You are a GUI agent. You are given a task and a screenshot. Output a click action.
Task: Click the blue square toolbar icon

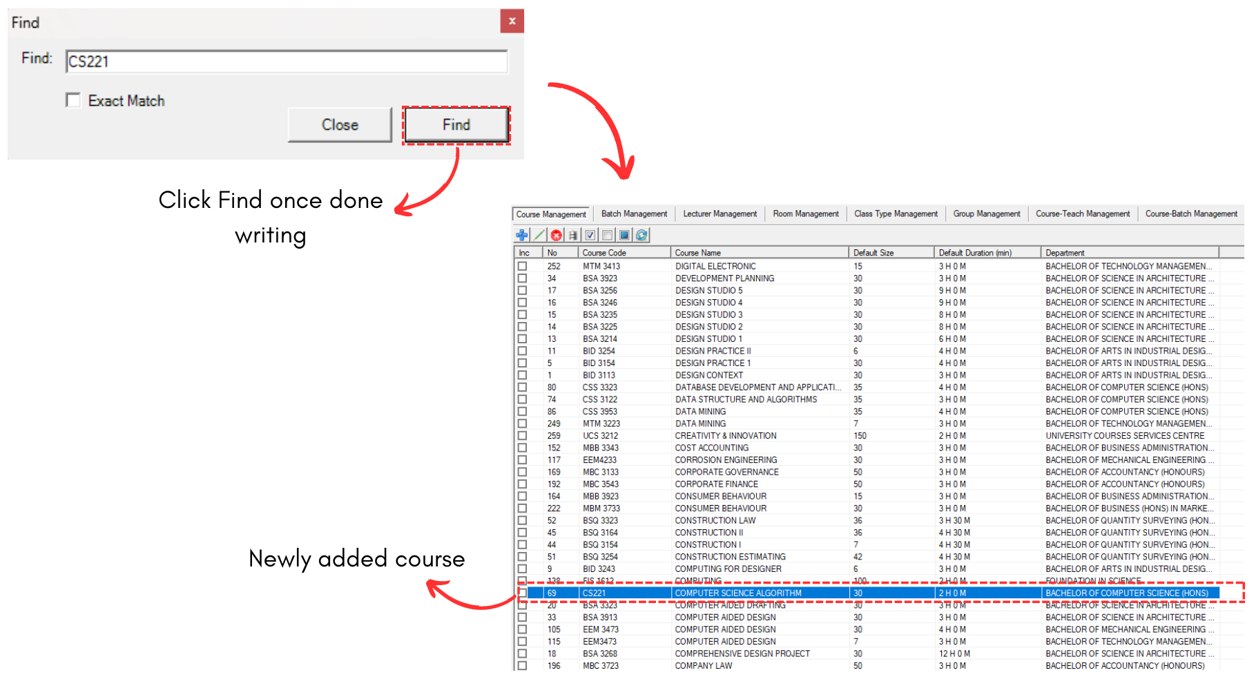pos(624,235)
